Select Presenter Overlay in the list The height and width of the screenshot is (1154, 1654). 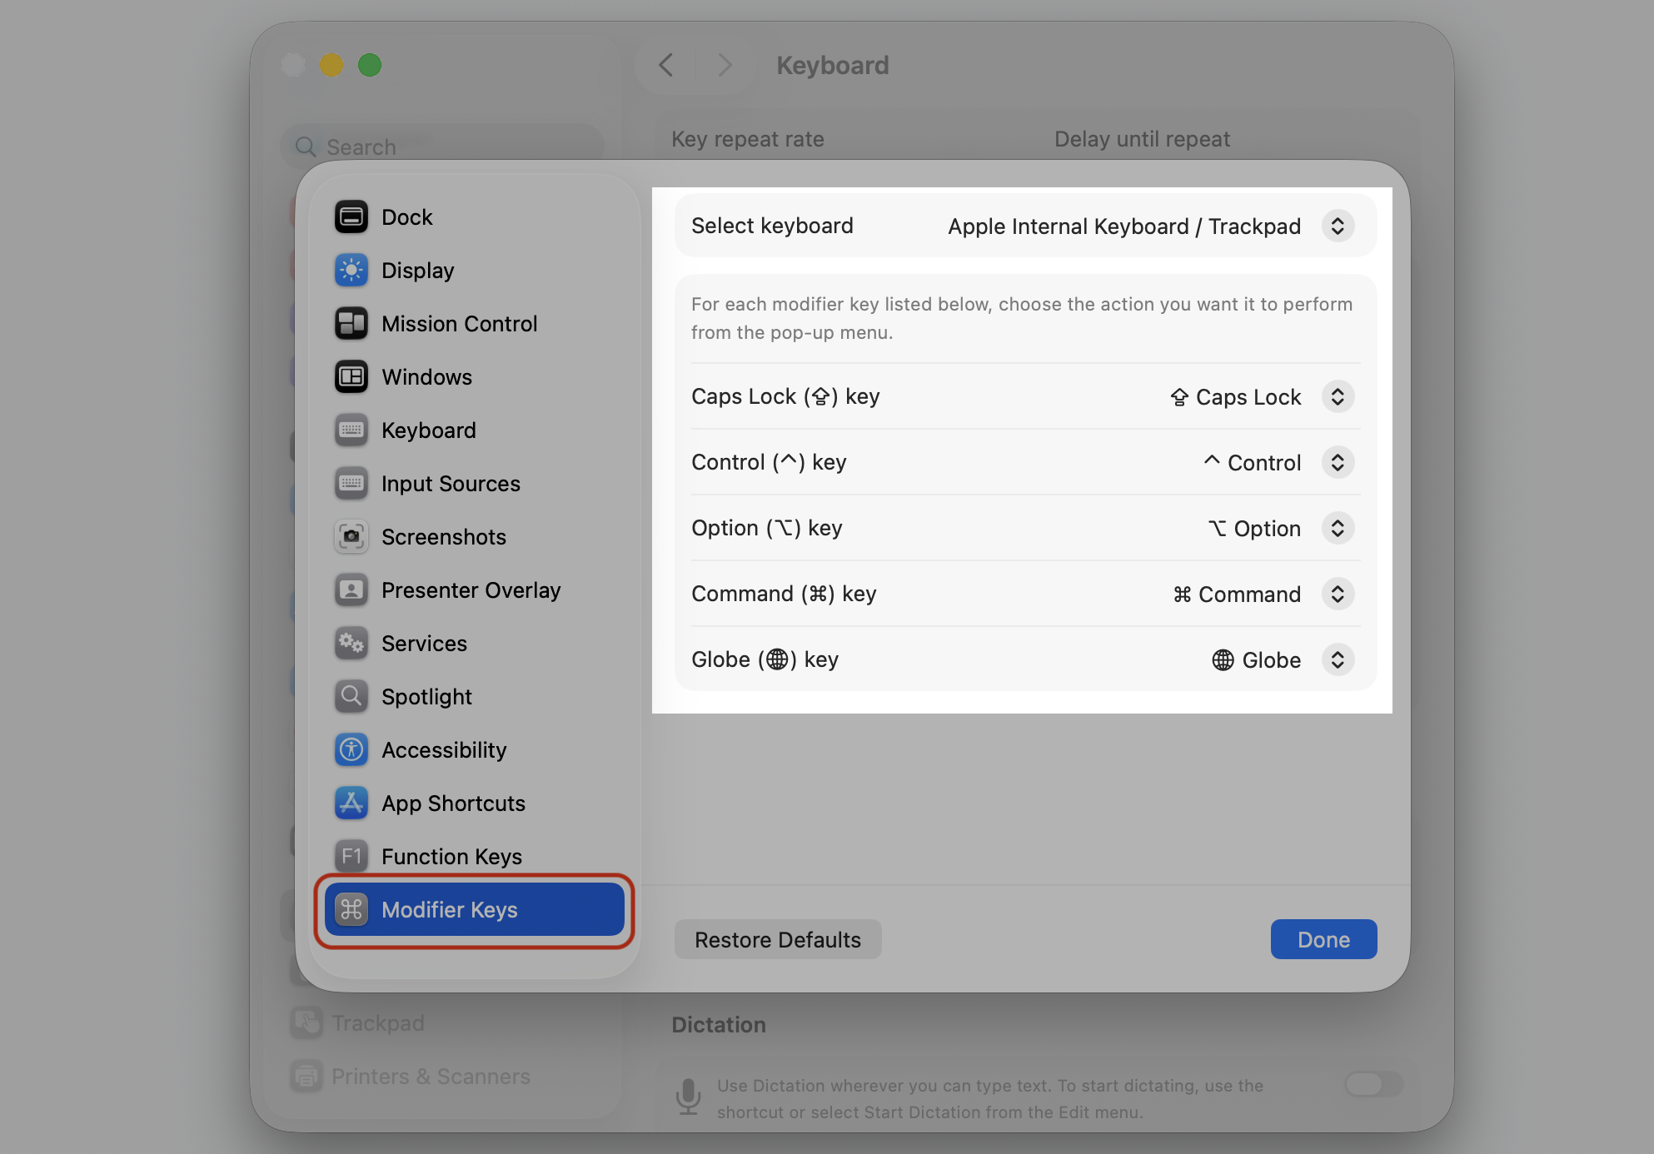(x=474, y=590)
